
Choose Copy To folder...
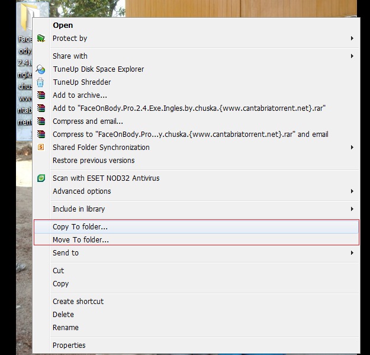[x=197, y=227]
